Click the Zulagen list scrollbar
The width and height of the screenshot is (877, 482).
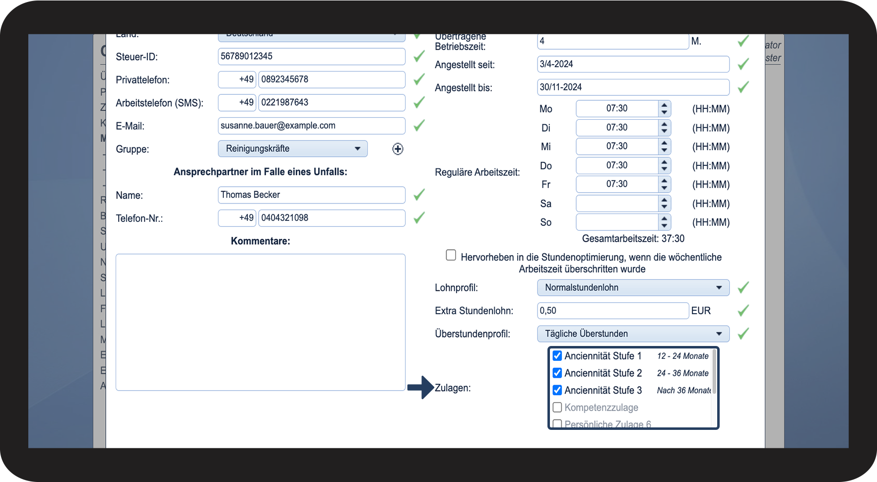(x=714, y=372)
